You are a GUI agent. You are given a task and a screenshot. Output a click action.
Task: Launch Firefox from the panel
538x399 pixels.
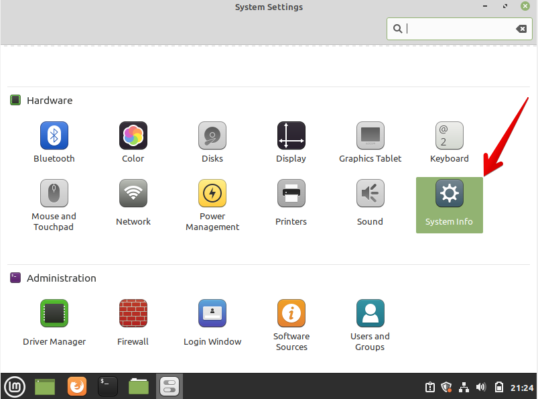click(77, 387)
